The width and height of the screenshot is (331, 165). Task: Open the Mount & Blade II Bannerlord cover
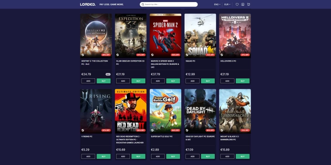tap(235, 111)
